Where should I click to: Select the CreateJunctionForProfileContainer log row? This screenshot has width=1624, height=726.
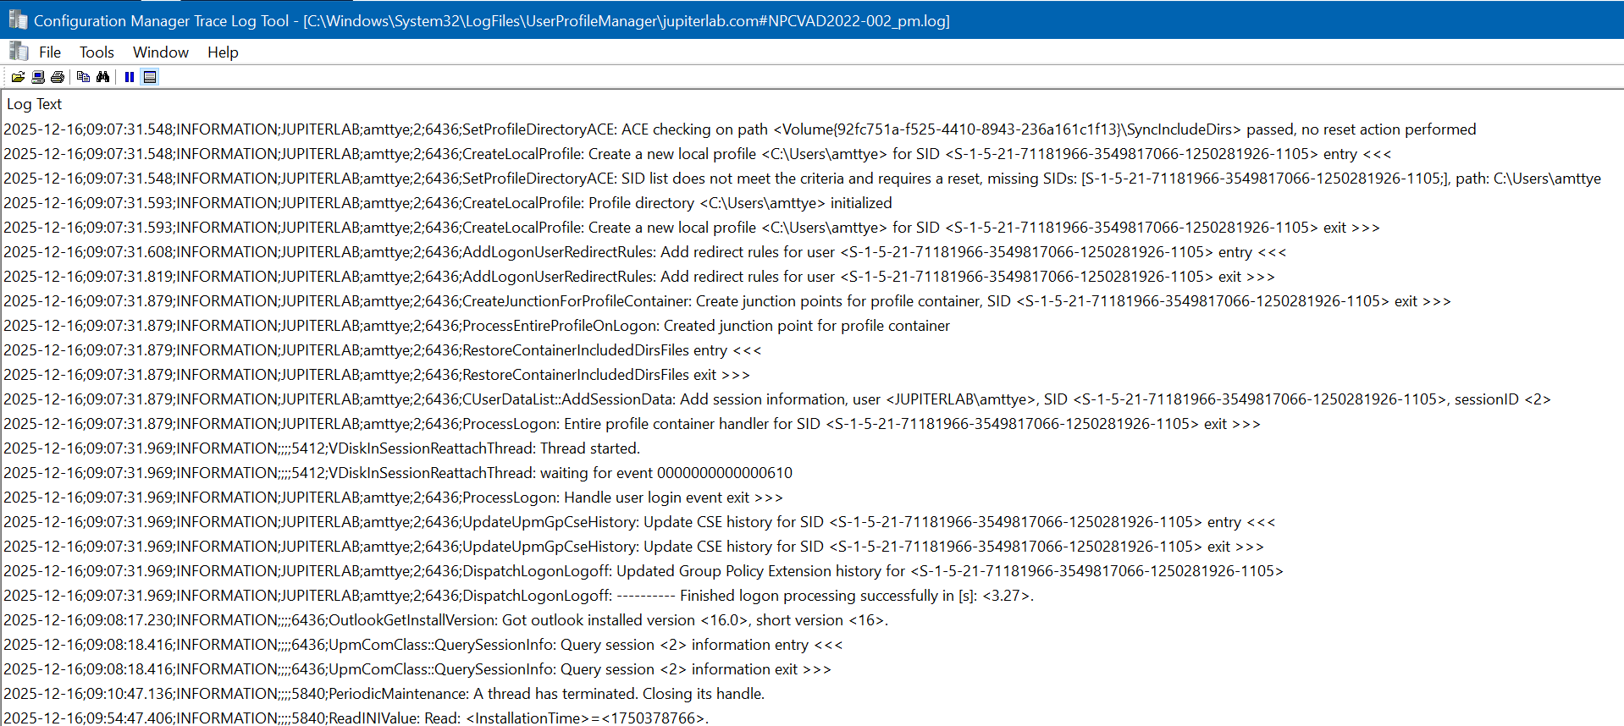click(x=812, y=301)
